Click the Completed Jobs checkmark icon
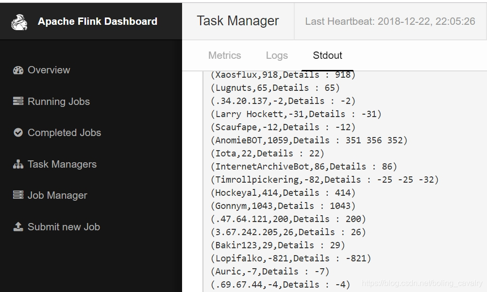 pyautogui.click(x=18, y=133)
